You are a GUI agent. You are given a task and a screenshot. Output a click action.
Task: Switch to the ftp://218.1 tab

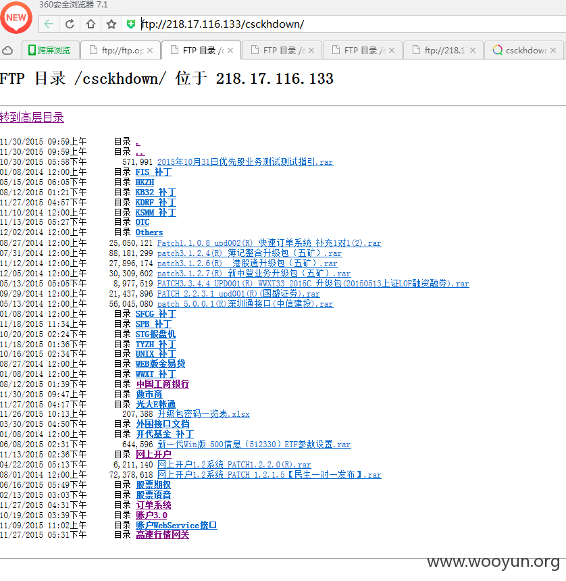(443, 51)
